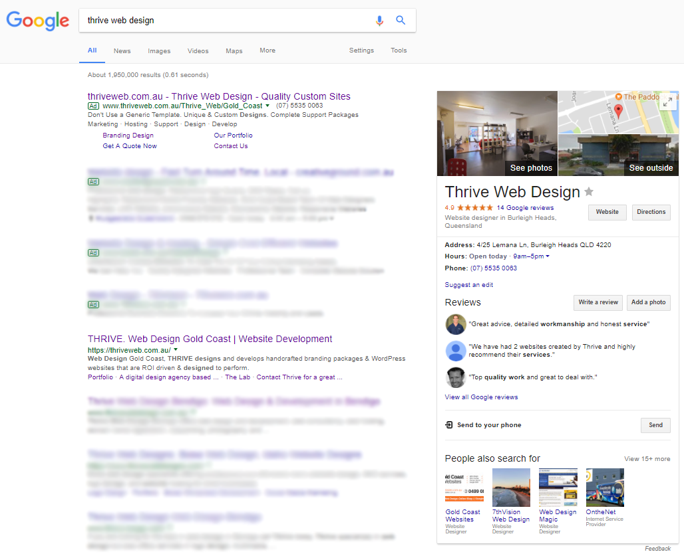Get directions using the Directions button

coord(651,212)
